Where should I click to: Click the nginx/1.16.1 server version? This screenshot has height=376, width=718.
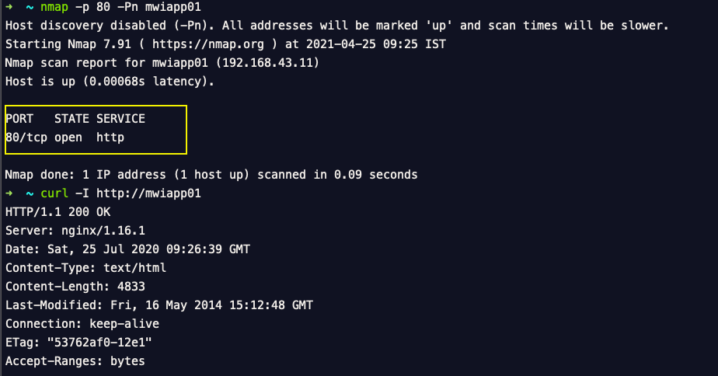point(103,231)
